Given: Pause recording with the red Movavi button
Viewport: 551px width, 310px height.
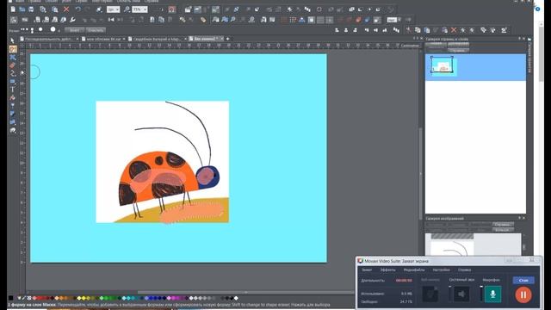Looking at the screenshot, I should click(x=523, y=294).
